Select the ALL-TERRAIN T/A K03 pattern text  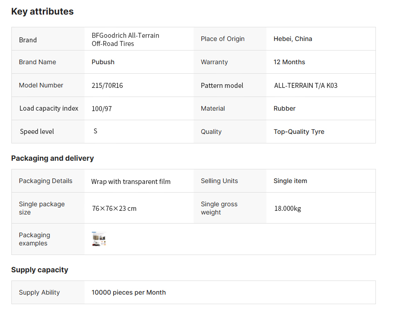pyautogui.click(x=305, y=85)
